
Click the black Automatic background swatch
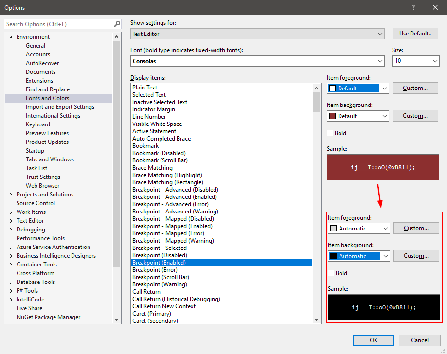pos(333,256)
